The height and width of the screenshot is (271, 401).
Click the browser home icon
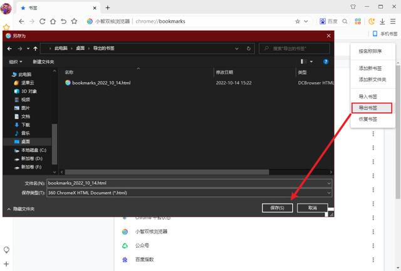53,21
